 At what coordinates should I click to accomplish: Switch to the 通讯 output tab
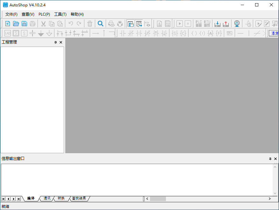47,198
